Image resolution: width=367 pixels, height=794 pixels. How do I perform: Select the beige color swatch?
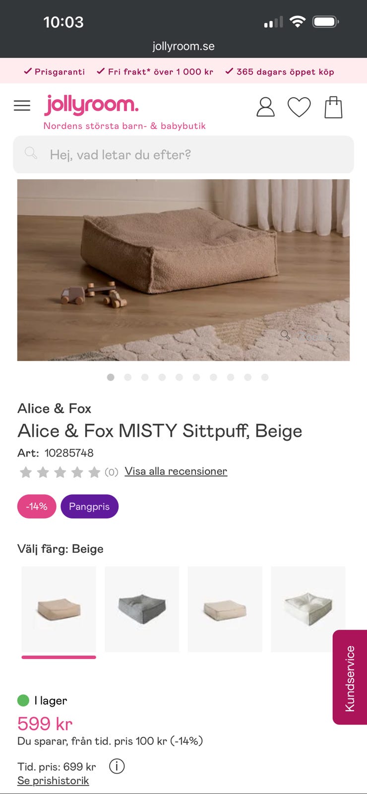pyautogui.click(x=59, y=609)
